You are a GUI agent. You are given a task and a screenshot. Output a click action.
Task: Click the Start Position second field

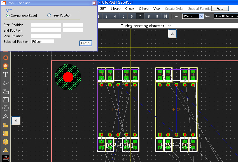[x=73, y=25]
